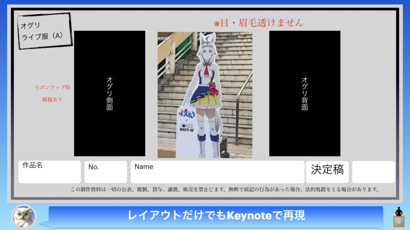
Task: Select the black オグリ背面 placeholder box
Action: click(305, 93)
